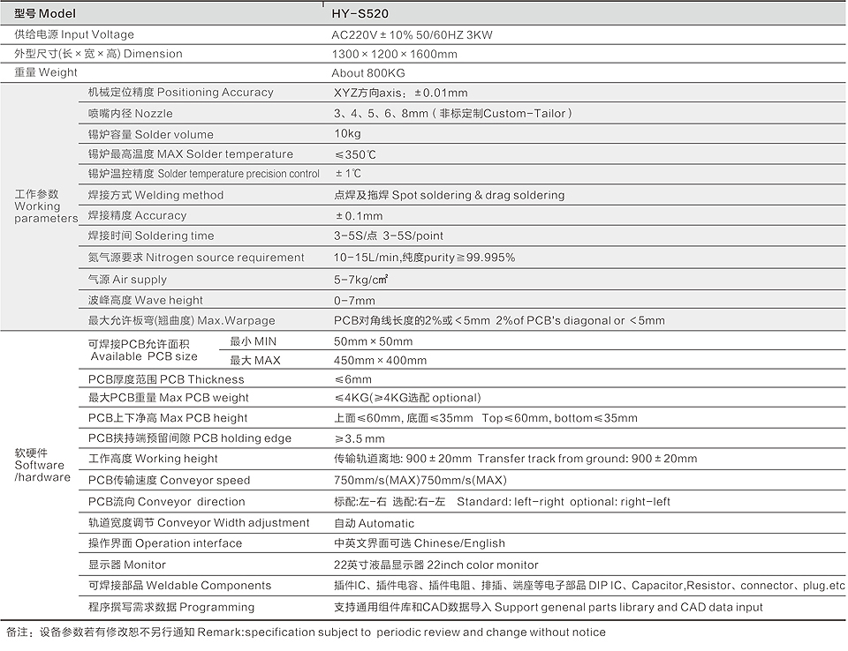Click the model value HY-S520
The image size is (848, 651).
pos(360,13)
